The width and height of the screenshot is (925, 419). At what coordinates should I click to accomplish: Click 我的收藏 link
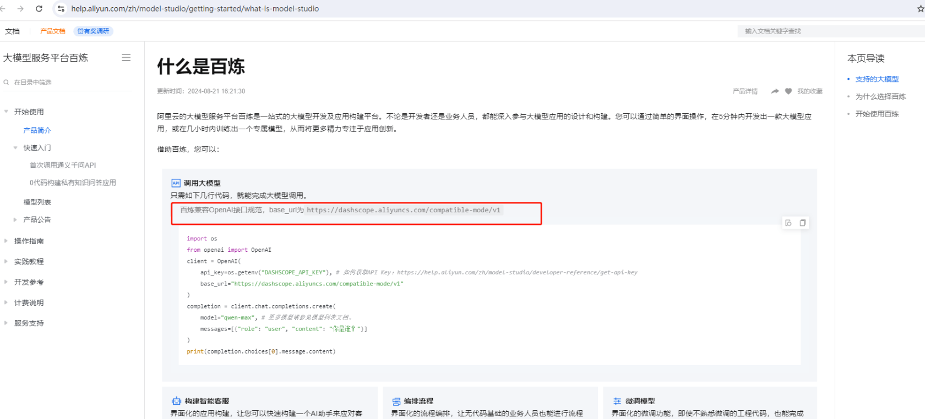coord(809,91)
